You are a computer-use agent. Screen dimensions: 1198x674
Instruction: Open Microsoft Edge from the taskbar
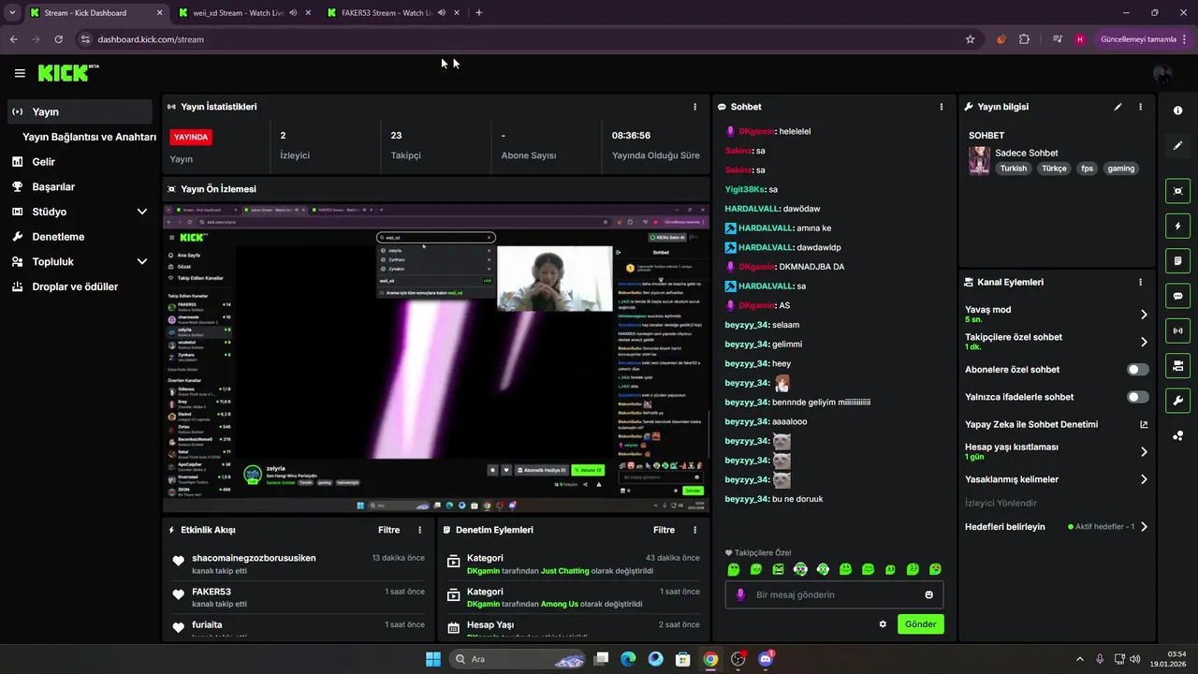pos(628,659)
